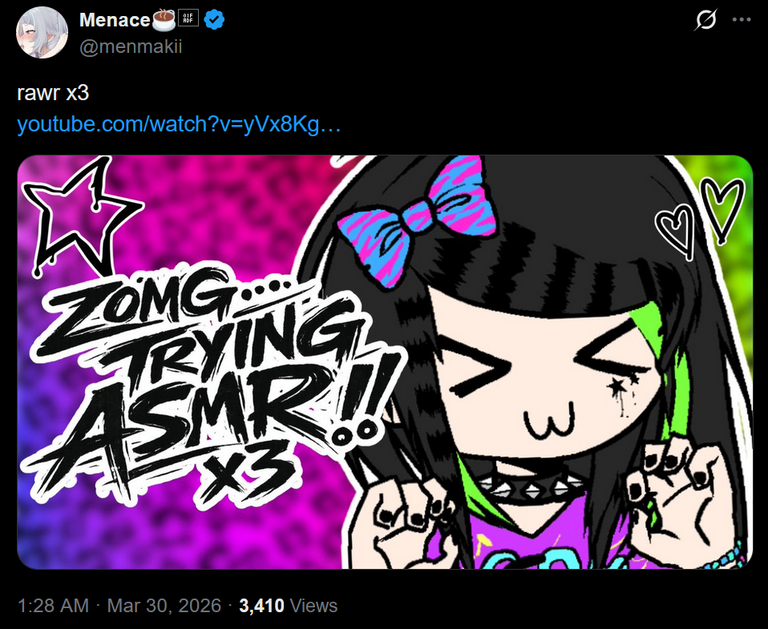Click the Mar 30, 2026 date
The width and height of the screenshot is (768, 629).
[164, 606]
